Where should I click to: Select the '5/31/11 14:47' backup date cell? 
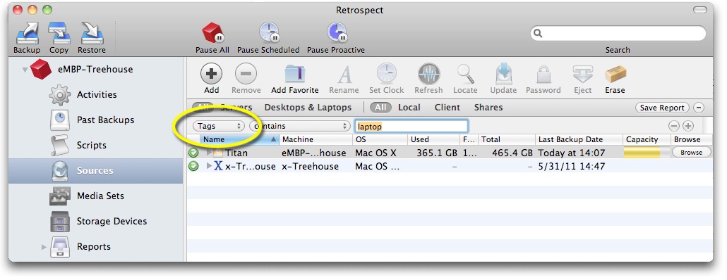click(x=571, y=166)
